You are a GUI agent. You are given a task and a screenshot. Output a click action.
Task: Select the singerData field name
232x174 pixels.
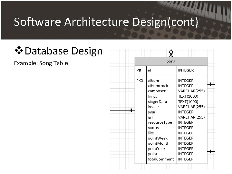pos(158,101)
